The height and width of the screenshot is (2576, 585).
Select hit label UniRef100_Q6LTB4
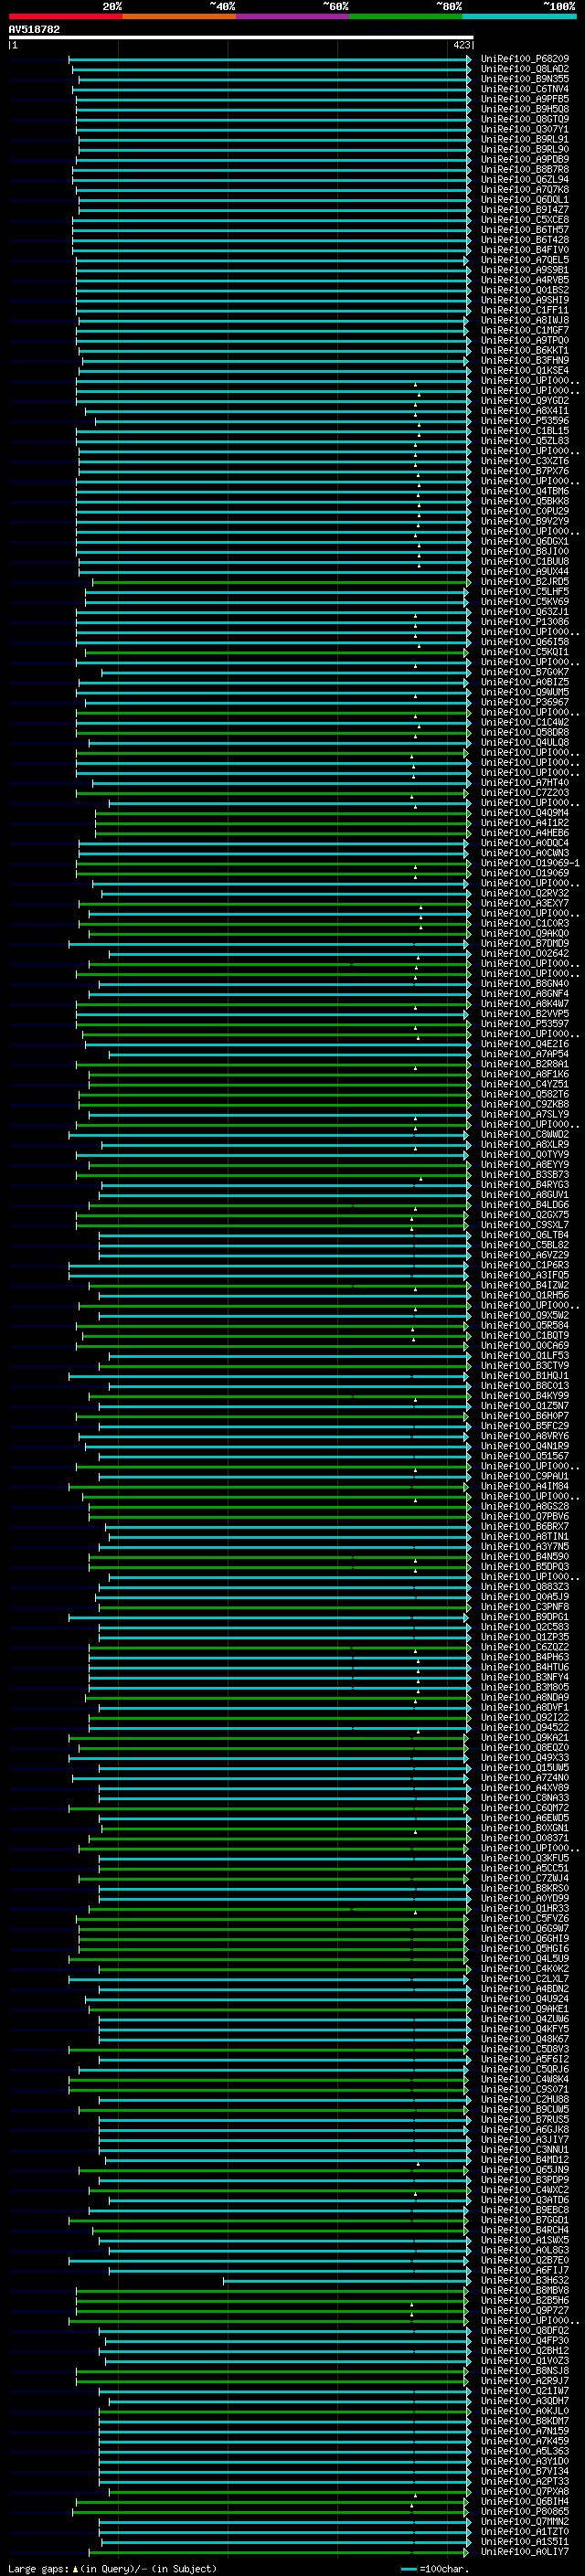tap(524, 1234)
